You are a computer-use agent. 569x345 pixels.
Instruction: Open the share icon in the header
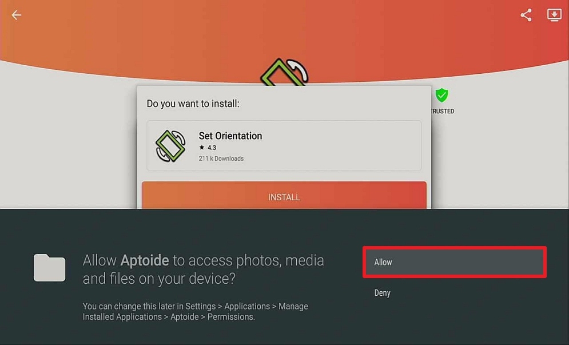pyautogui.click(x=526, y=15)
